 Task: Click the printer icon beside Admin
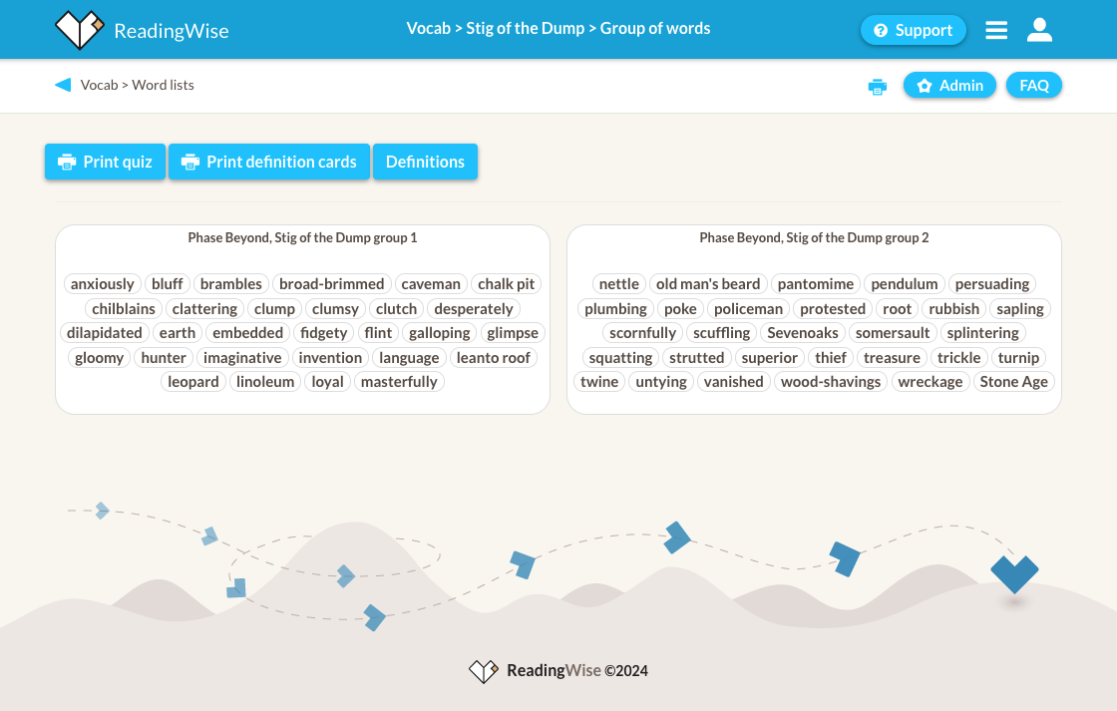(878, 87)
